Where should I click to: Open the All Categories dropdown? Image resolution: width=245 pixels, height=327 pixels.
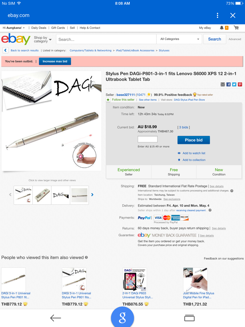(179, 39)
